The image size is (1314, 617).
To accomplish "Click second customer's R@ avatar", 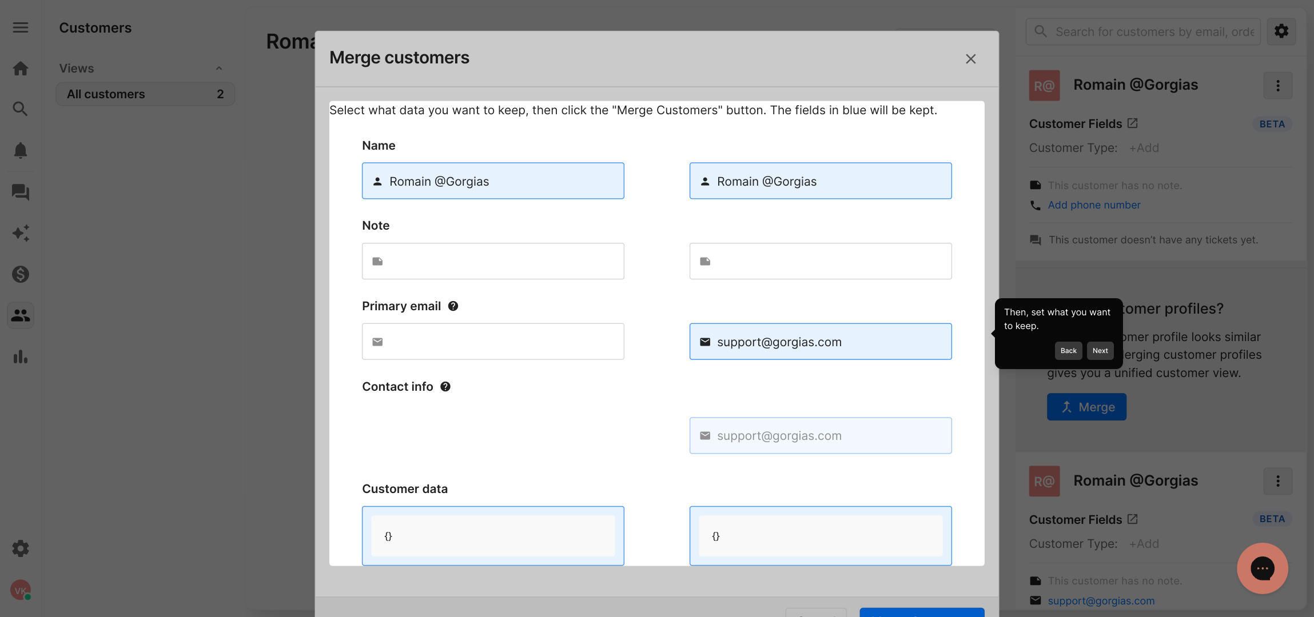I will pyautogui.click(x=1045, y=481).
